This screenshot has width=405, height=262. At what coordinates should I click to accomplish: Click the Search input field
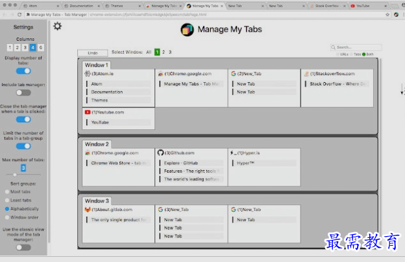click(x=356, y=47)
